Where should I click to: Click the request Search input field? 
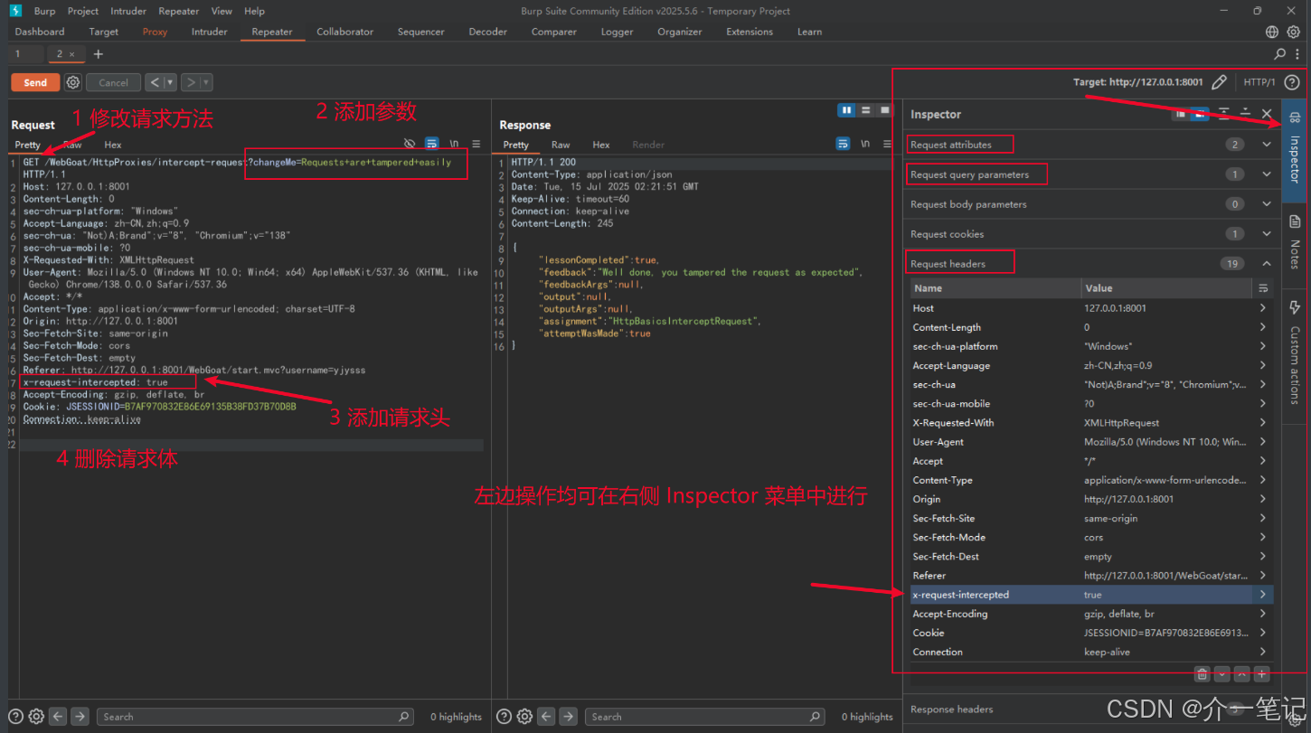point(256,717)
